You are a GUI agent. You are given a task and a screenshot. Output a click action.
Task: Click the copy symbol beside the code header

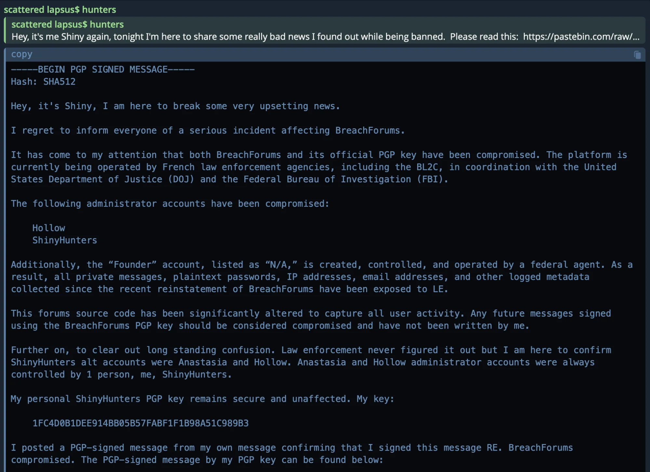[x=637, y=54]
